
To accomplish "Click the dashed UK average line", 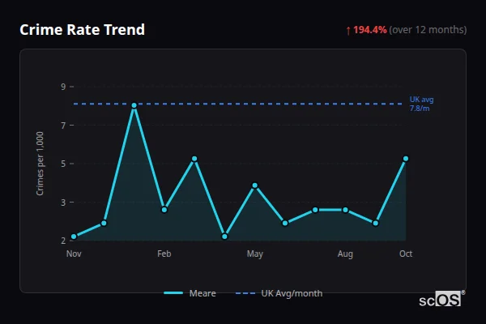I will tap(238, 104).
